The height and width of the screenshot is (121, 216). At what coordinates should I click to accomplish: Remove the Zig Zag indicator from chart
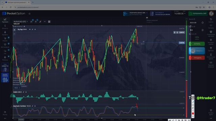click(35, 29)
